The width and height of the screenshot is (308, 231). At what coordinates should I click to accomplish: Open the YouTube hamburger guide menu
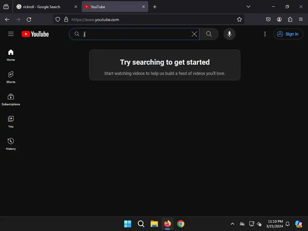pos(11,34)
